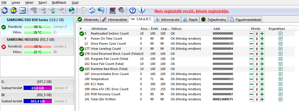This screenshot has height=111, width=299.
Task: Decrease the offset for Total LBA Written
Action: pos(252,99)
